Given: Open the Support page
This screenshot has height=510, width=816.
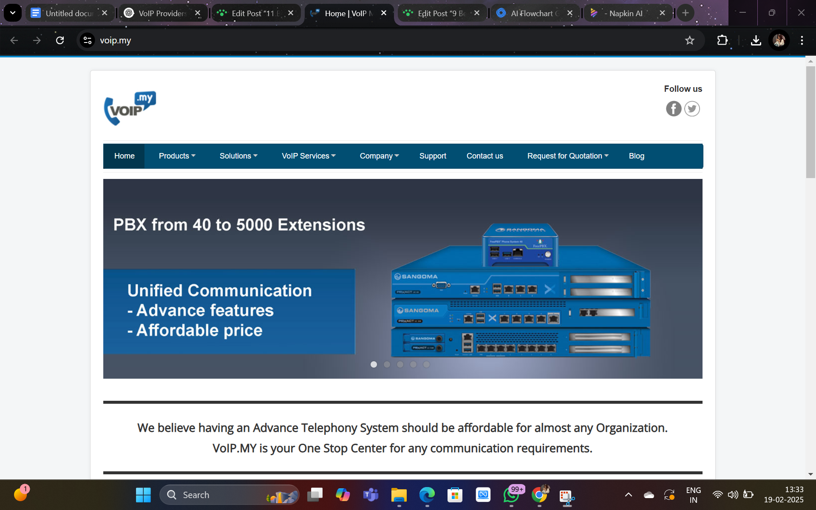Looking at the screenshot, I should (433, 156).
